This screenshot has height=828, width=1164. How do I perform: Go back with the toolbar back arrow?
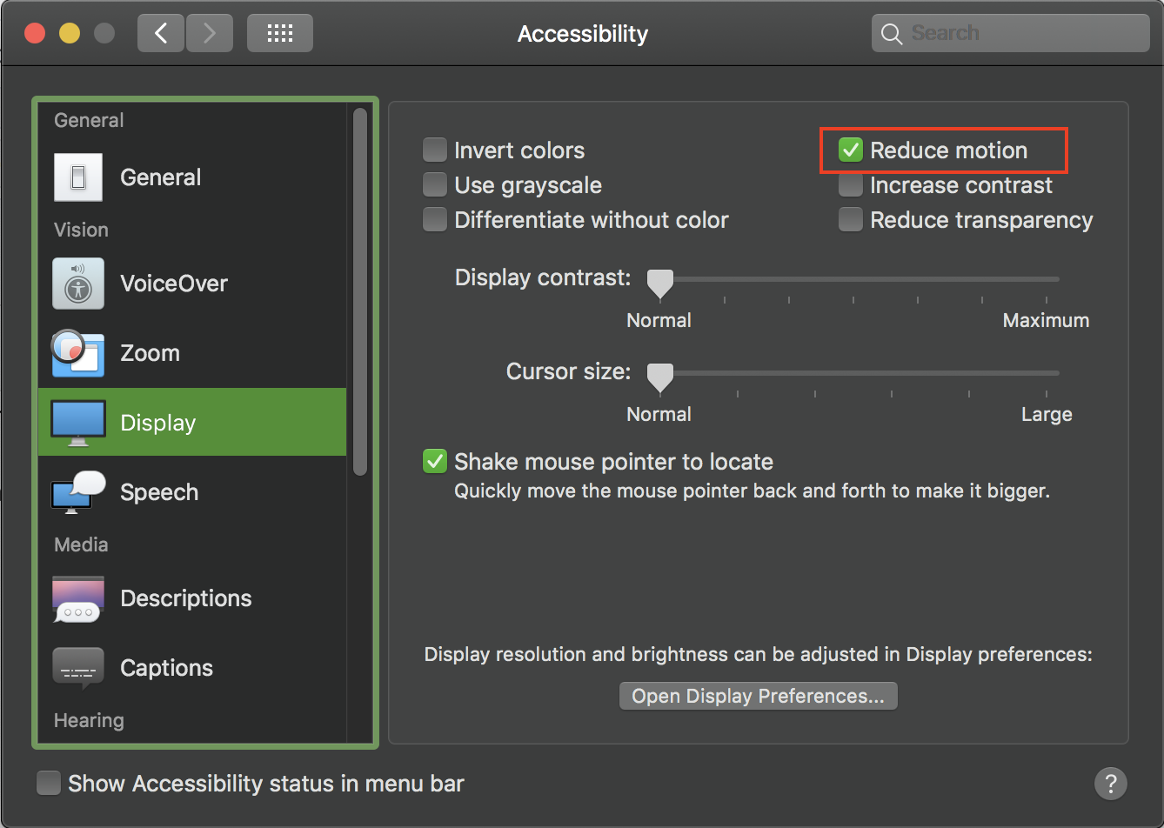(160, 34)
